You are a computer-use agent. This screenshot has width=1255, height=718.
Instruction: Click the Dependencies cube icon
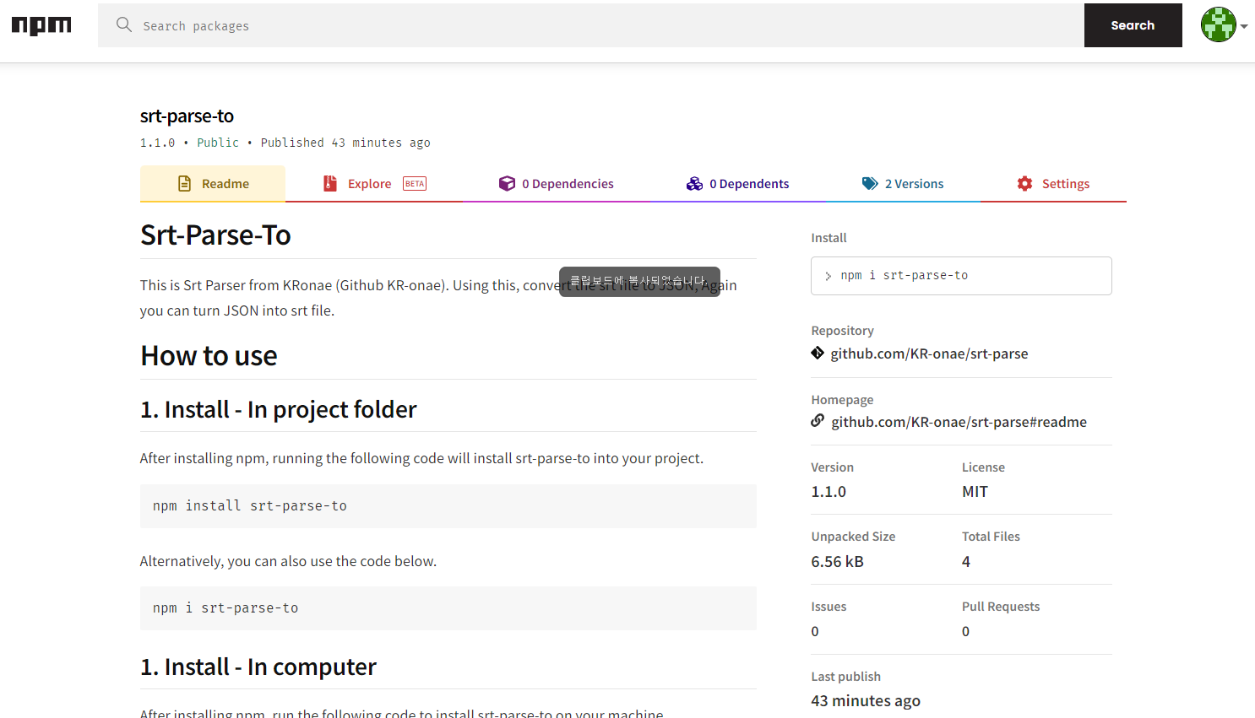tap(507, 183)
